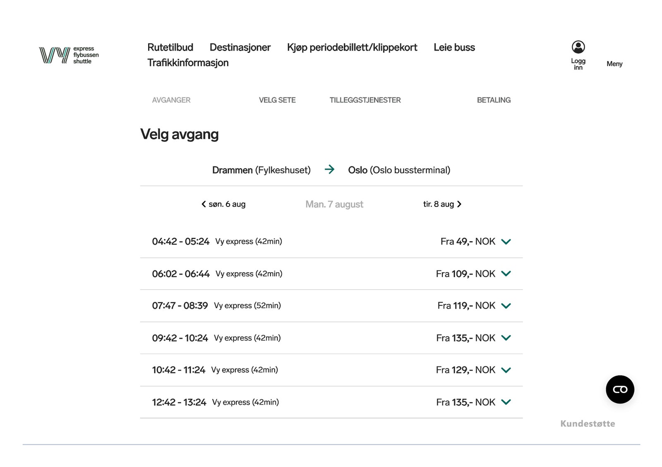Click the Logg inn profile icon
The image size is (662, 467).
click(x=578, y=47)
